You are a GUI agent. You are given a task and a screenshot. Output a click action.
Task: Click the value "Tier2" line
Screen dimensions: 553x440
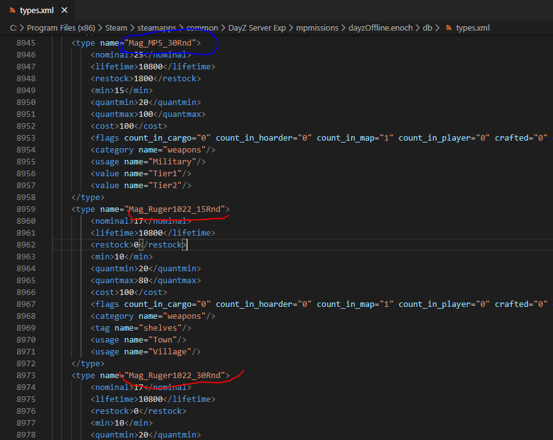click(x=141, y=185)
